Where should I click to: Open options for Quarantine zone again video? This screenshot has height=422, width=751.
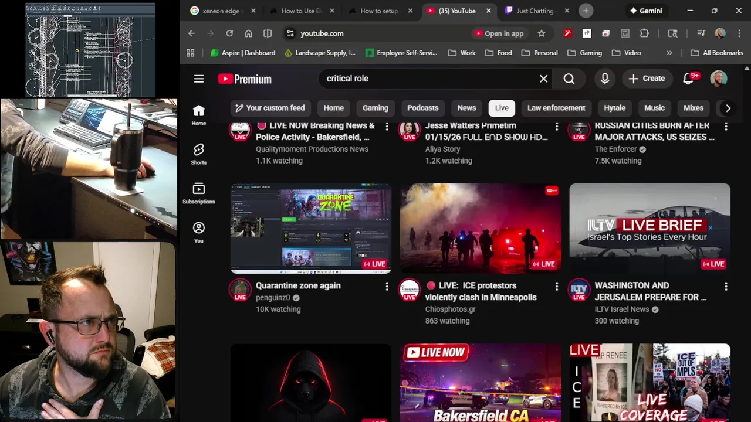(387, 286)
